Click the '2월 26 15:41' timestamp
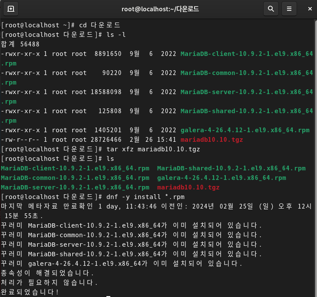317x297 pixels. pyautogui.click(x=153, y=140)
